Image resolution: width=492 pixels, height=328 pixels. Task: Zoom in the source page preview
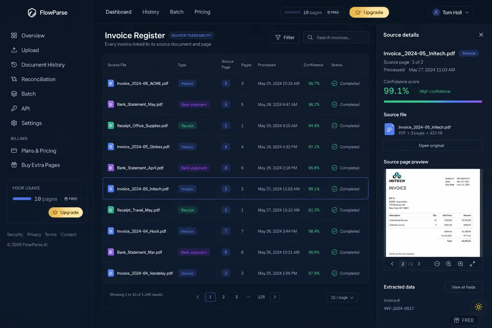tap(448, 264)
